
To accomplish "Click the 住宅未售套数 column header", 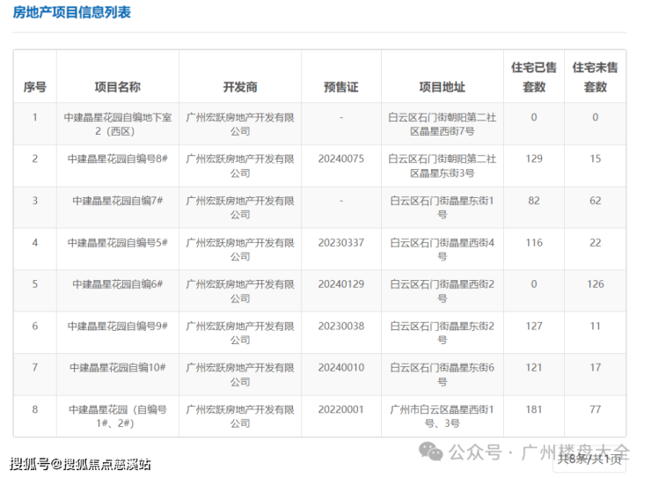I will click(x=595, y=77).
